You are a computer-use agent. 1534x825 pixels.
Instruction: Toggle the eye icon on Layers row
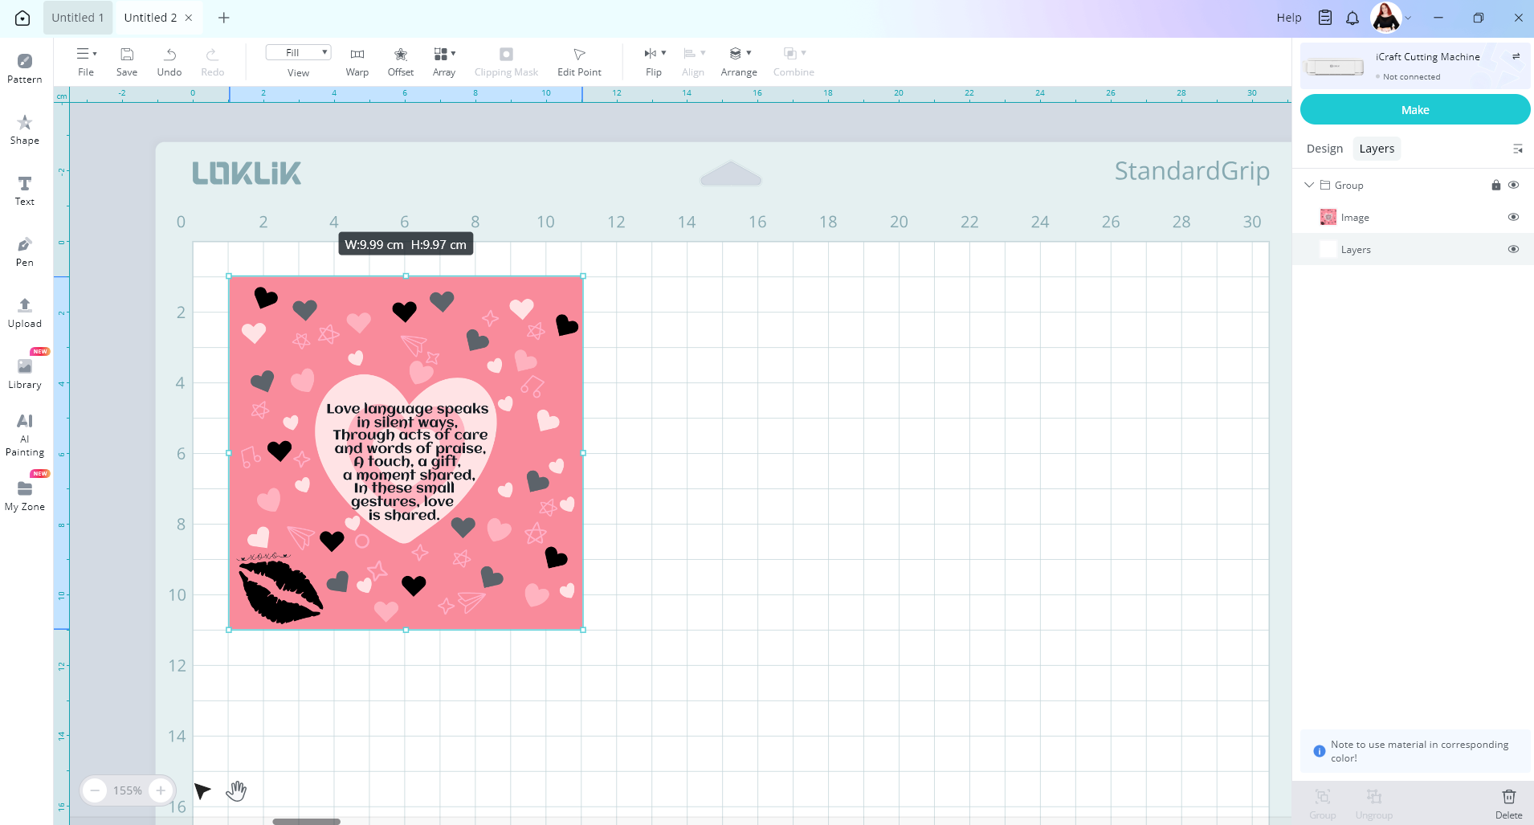1513,249
